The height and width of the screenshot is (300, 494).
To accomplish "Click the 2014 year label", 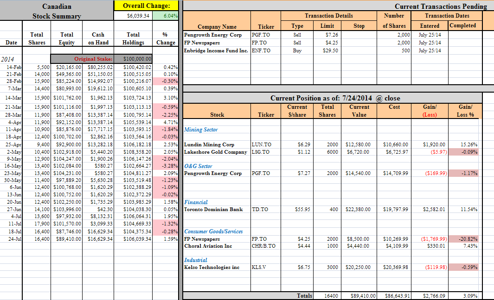I will 7,59.
